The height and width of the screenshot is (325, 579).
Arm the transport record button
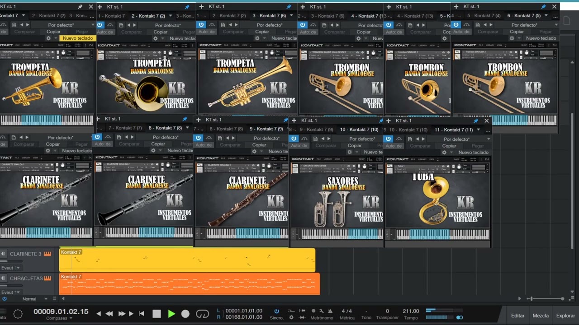pyautogui.click(x=185, y=314)
